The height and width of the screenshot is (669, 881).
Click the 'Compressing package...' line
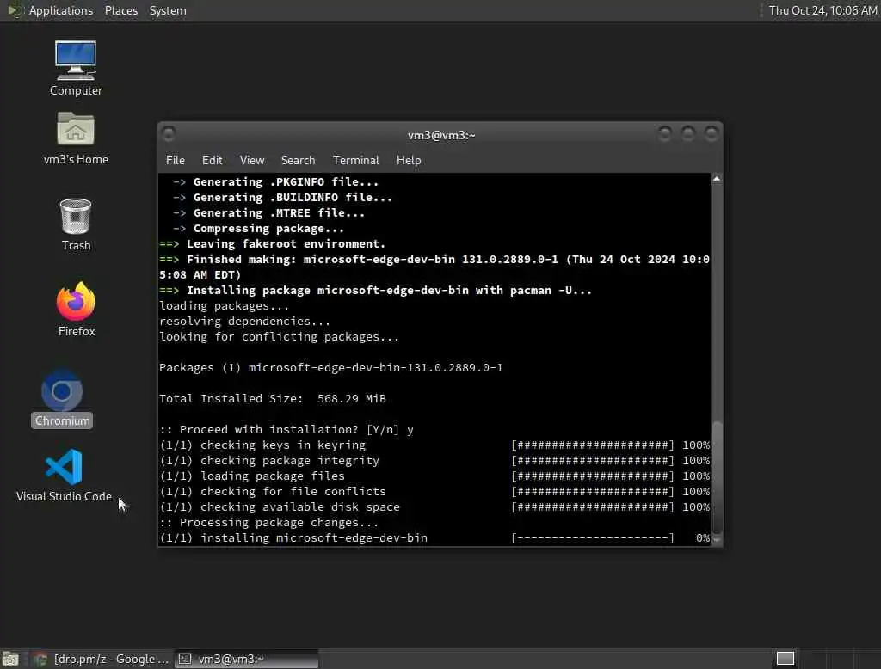(x=258, y=229)
